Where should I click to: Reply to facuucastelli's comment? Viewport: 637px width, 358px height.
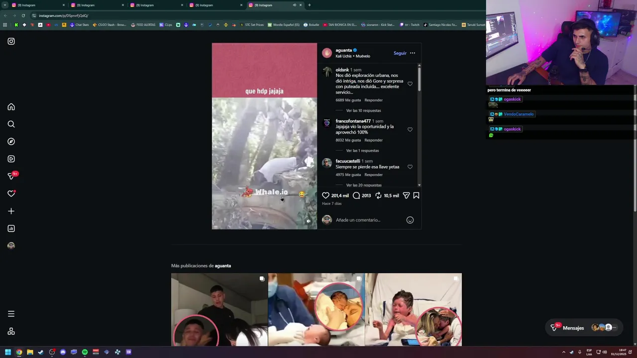click(x=373, y=175)
